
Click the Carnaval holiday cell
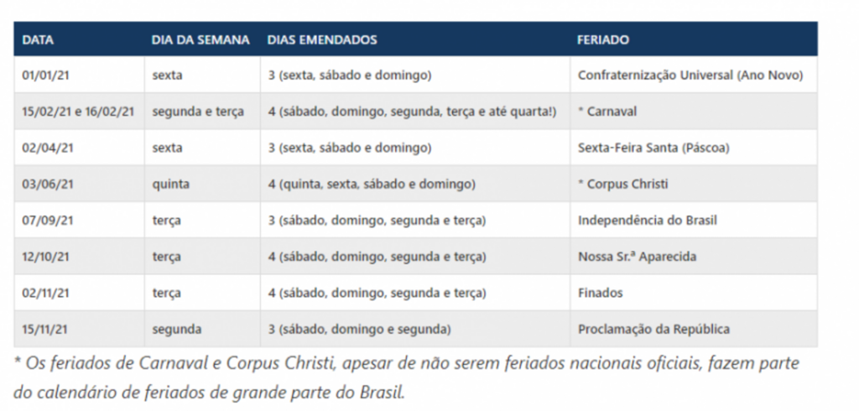pyautogui.click(x=694, y=112)
